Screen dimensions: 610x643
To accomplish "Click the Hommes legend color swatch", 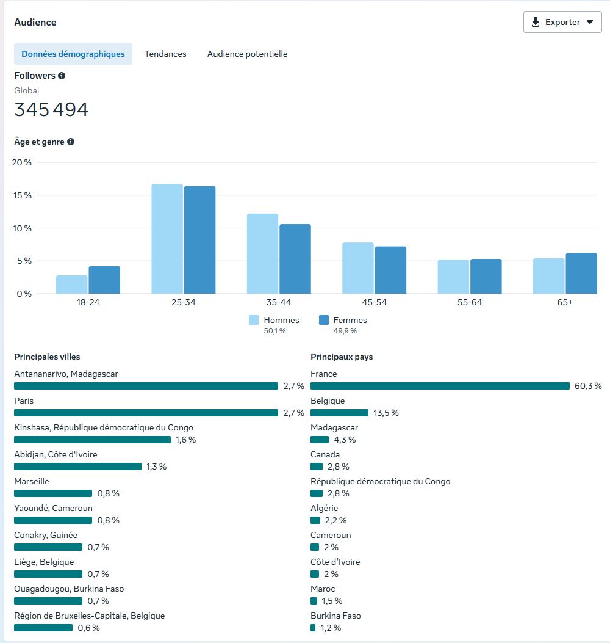I will pyautogui.click(x=254, y=320).
